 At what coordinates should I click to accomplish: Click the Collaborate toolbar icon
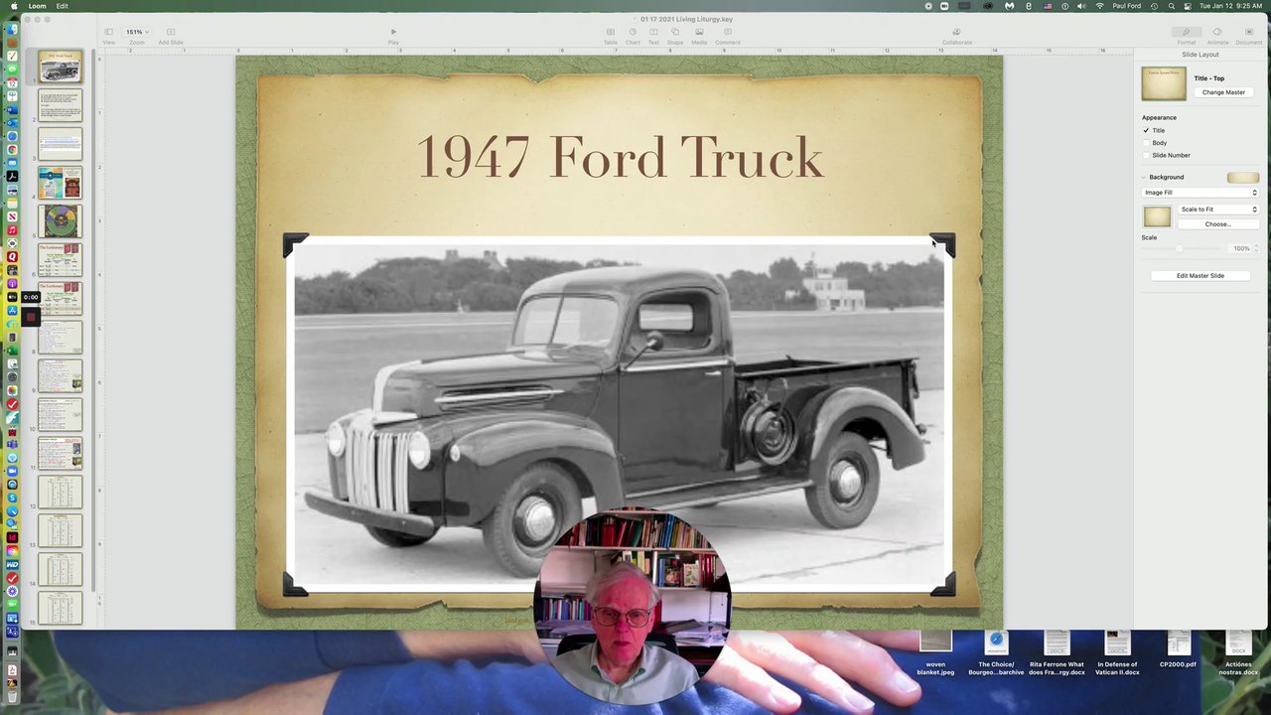coord(957,35)
